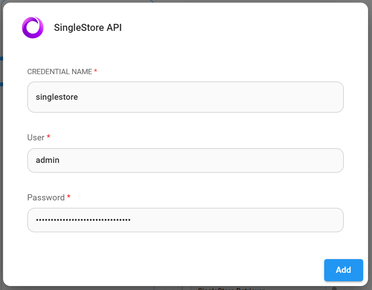Click the CREDENTIAL NAME field label

60,72
